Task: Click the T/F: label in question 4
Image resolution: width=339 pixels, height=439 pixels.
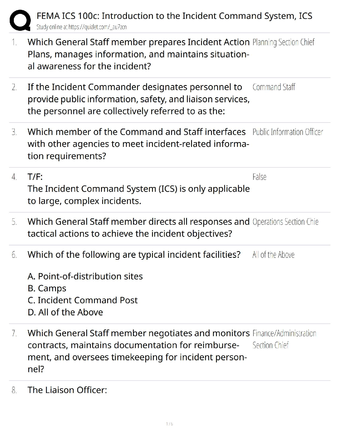Action: click(x=35, y=177)
